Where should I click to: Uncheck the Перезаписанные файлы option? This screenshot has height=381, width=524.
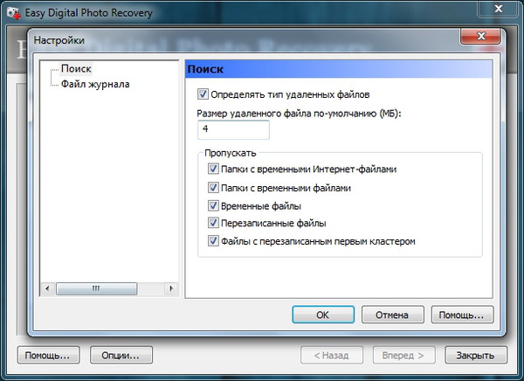point(213,223)
